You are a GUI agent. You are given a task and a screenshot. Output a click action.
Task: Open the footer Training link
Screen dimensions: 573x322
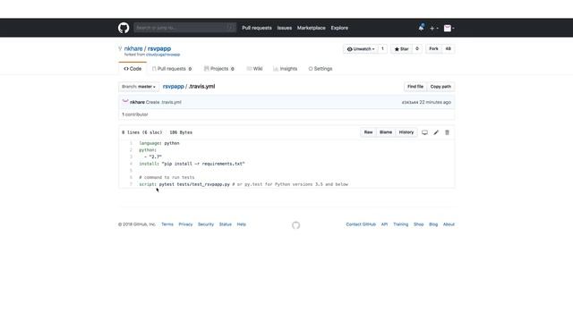pos(400,225)
